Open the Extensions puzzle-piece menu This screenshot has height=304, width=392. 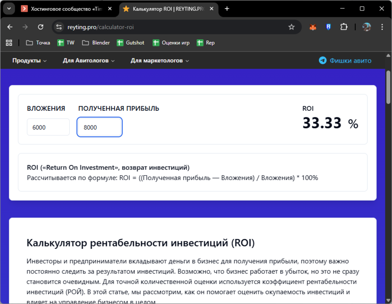(343, 27)
